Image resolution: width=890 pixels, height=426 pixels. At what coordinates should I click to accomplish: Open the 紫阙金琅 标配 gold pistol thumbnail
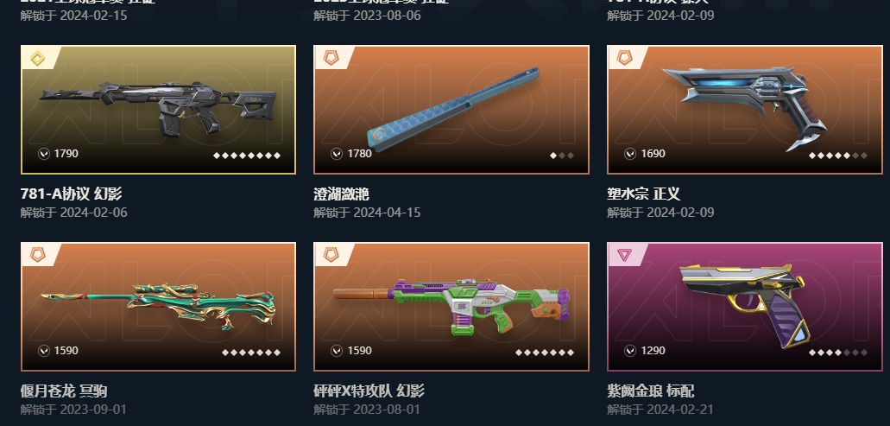[745, 307]
